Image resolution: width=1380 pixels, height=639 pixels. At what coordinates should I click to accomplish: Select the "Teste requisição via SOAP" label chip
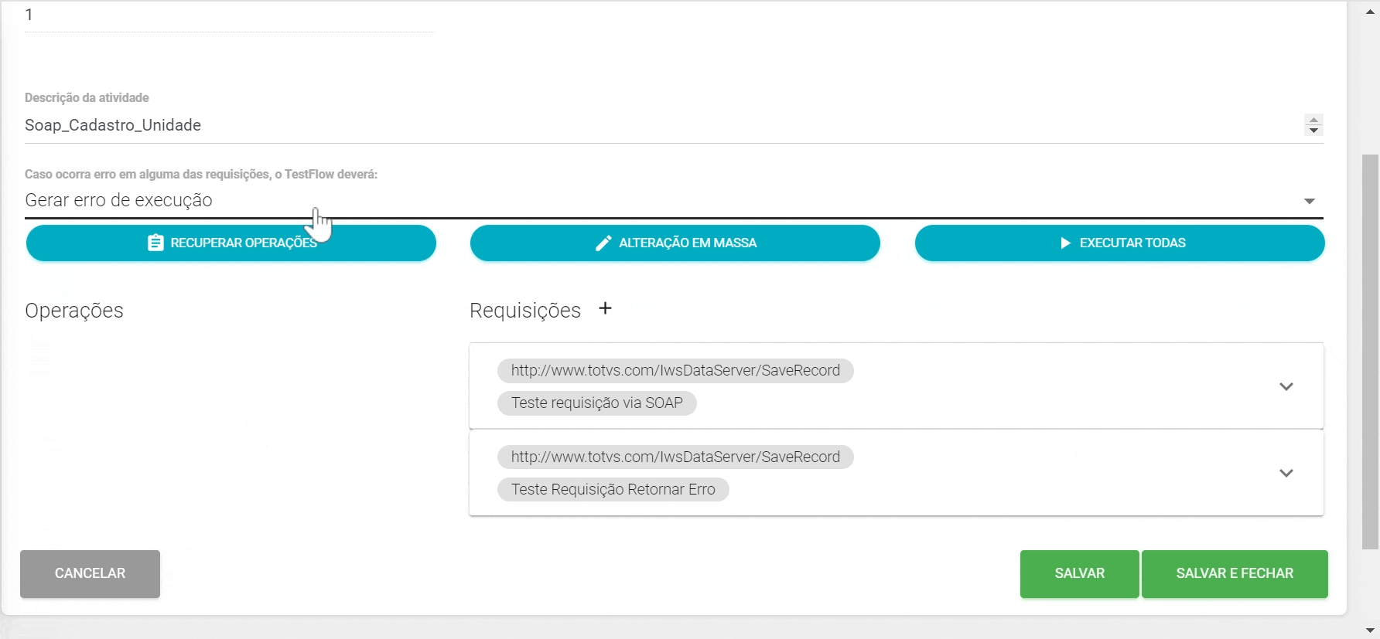596,403
